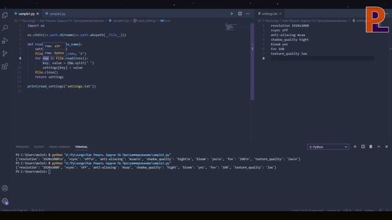Click the left editor's vertical scrollbar
This screenshot has width=392, height=220.
[x=252, y=62]
